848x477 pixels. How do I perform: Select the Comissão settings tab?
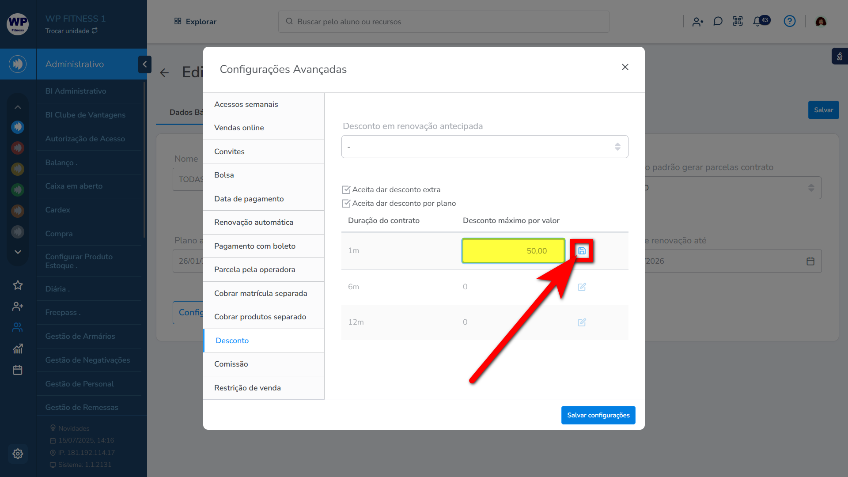(231, 364)
